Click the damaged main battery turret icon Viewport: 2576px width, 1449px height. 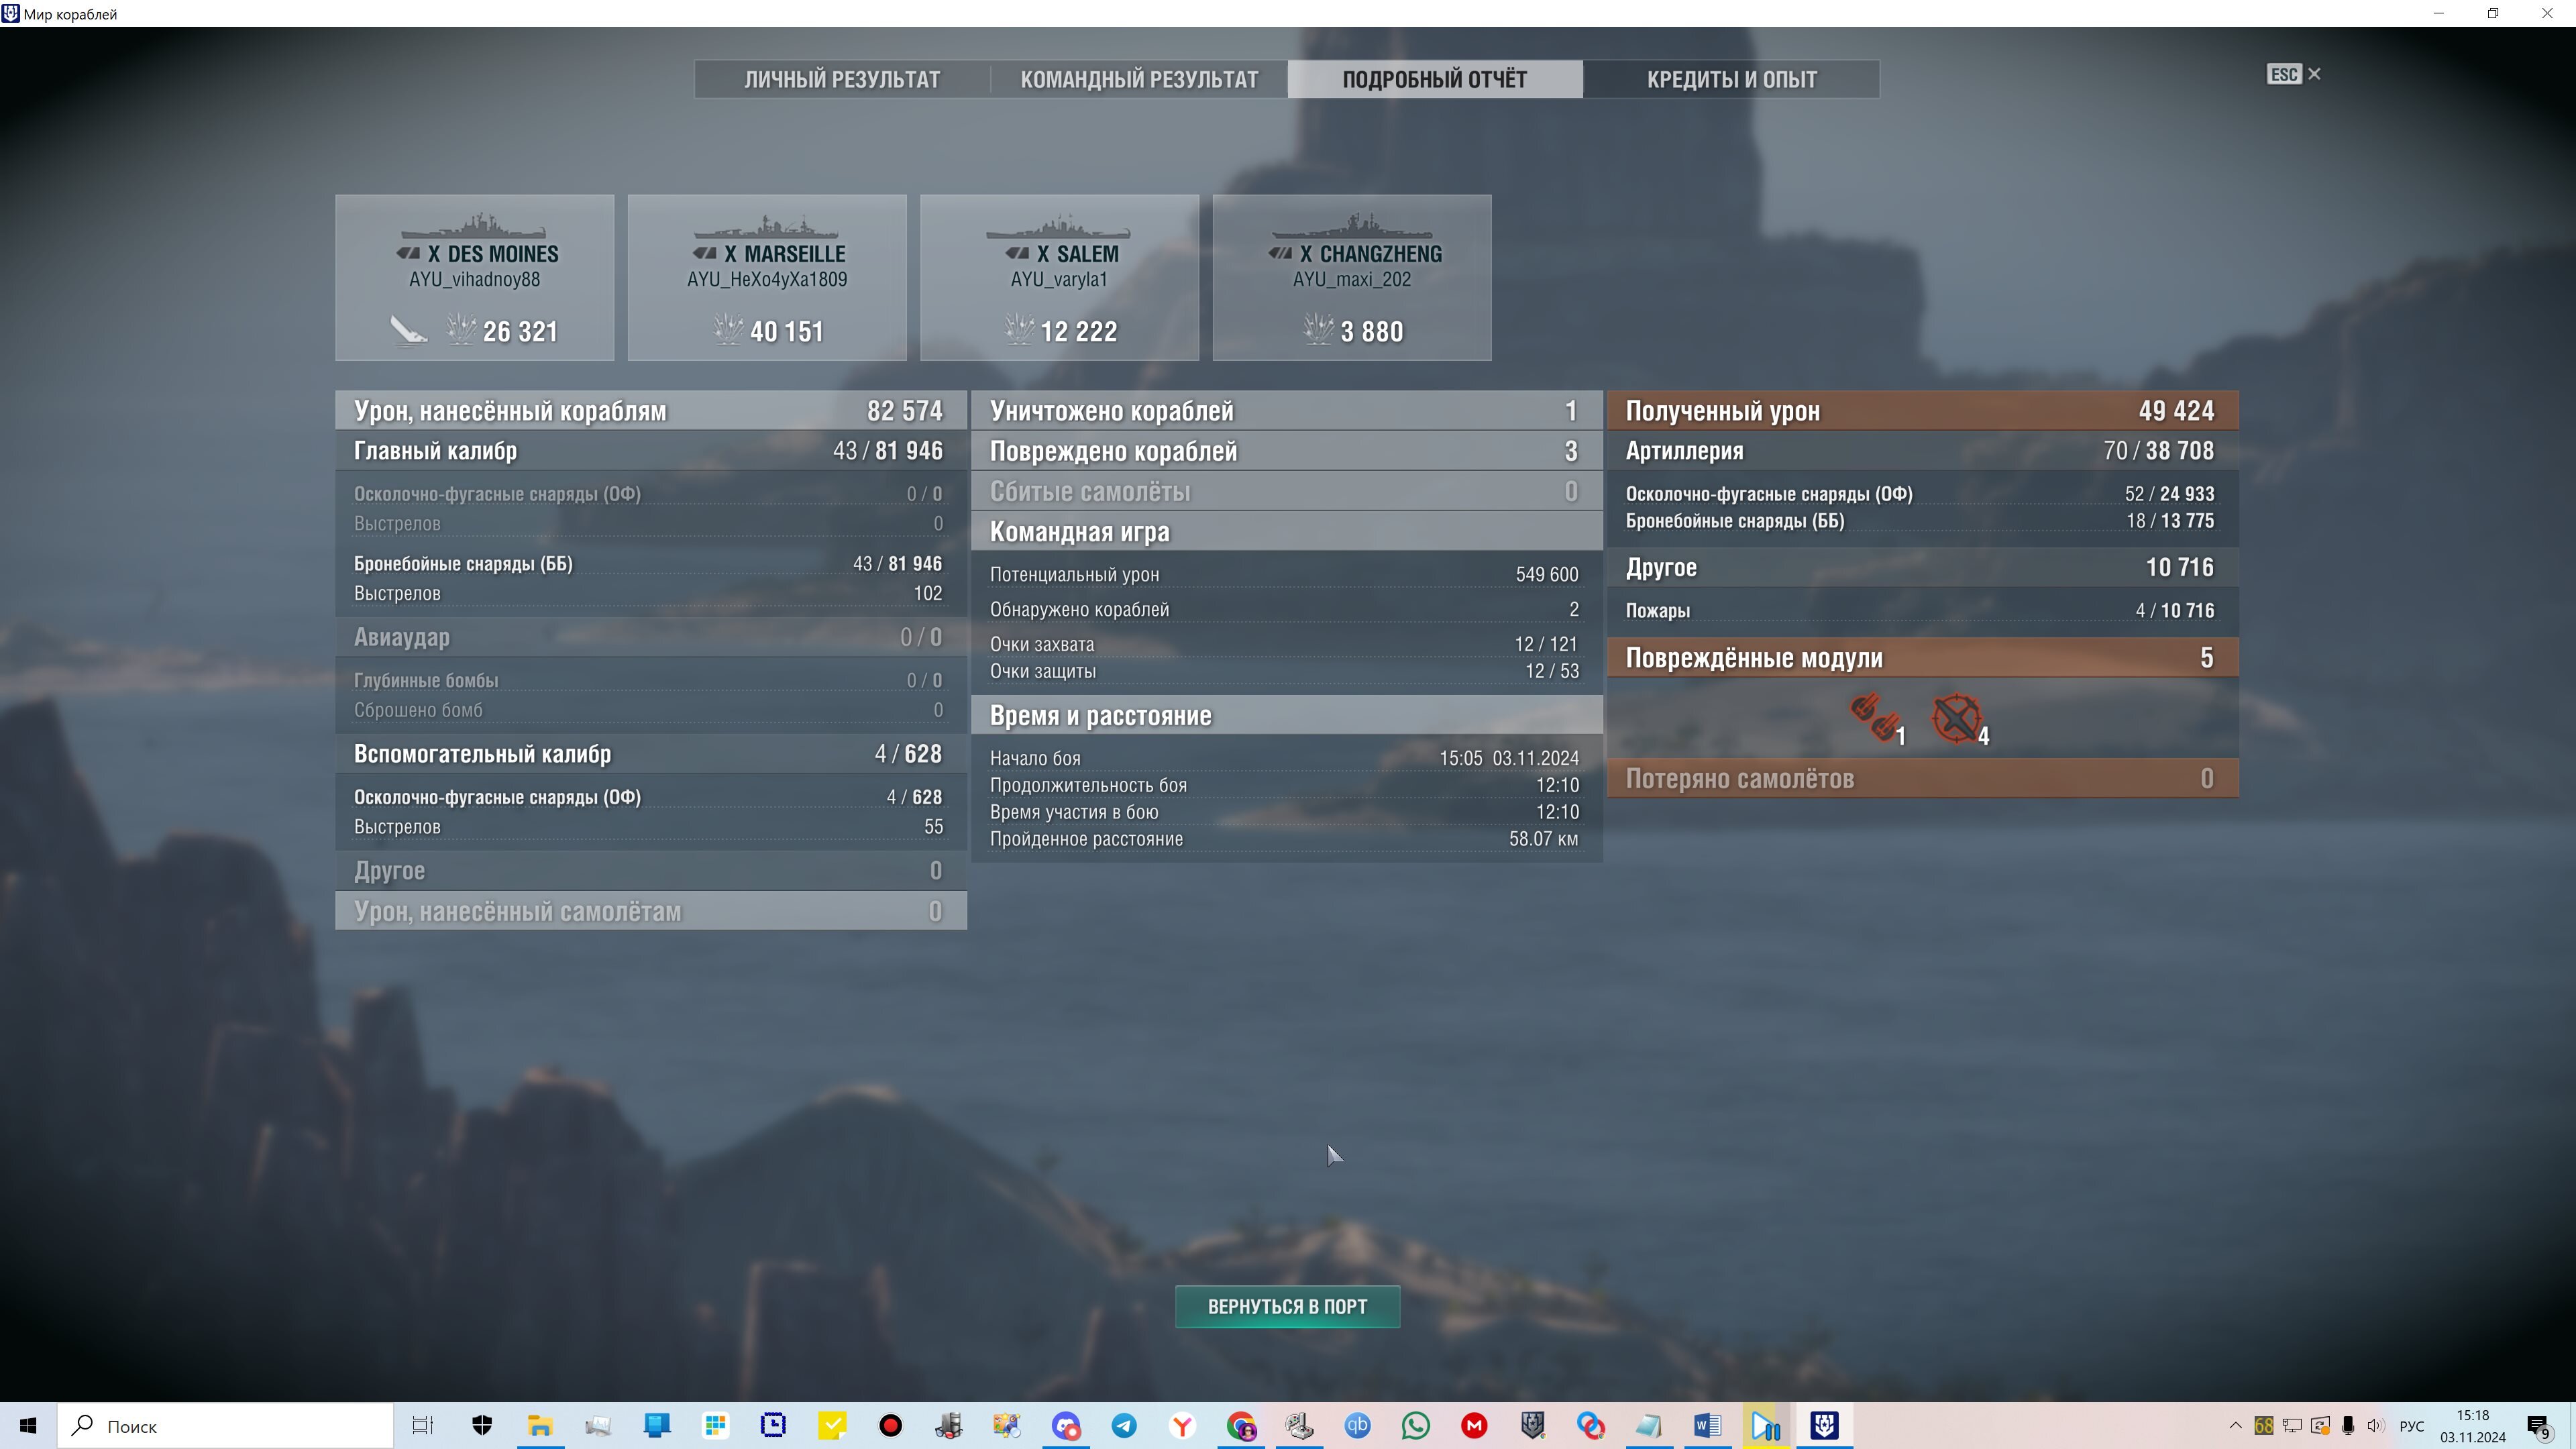tap(1875, 717)
